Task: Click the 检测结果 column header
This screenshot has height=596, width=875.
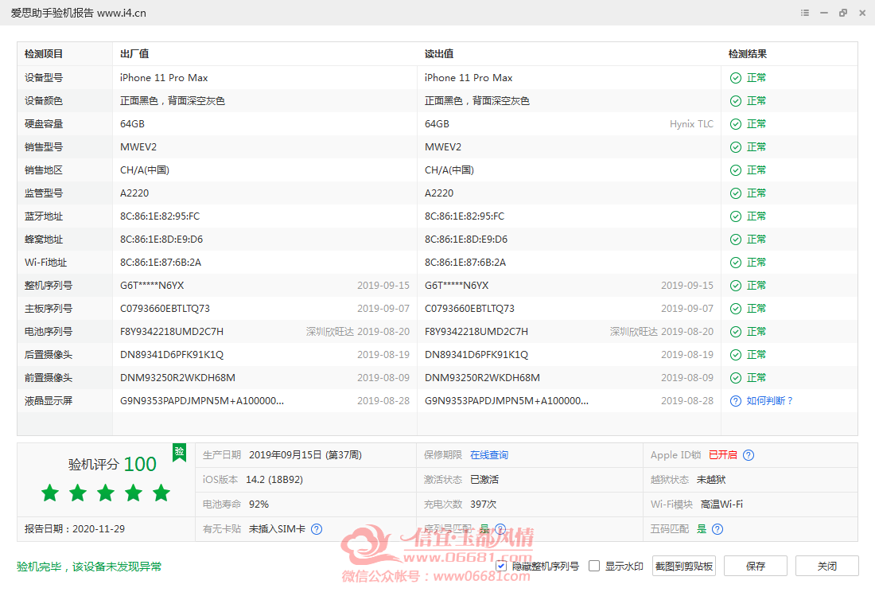Action: (748, 54)
